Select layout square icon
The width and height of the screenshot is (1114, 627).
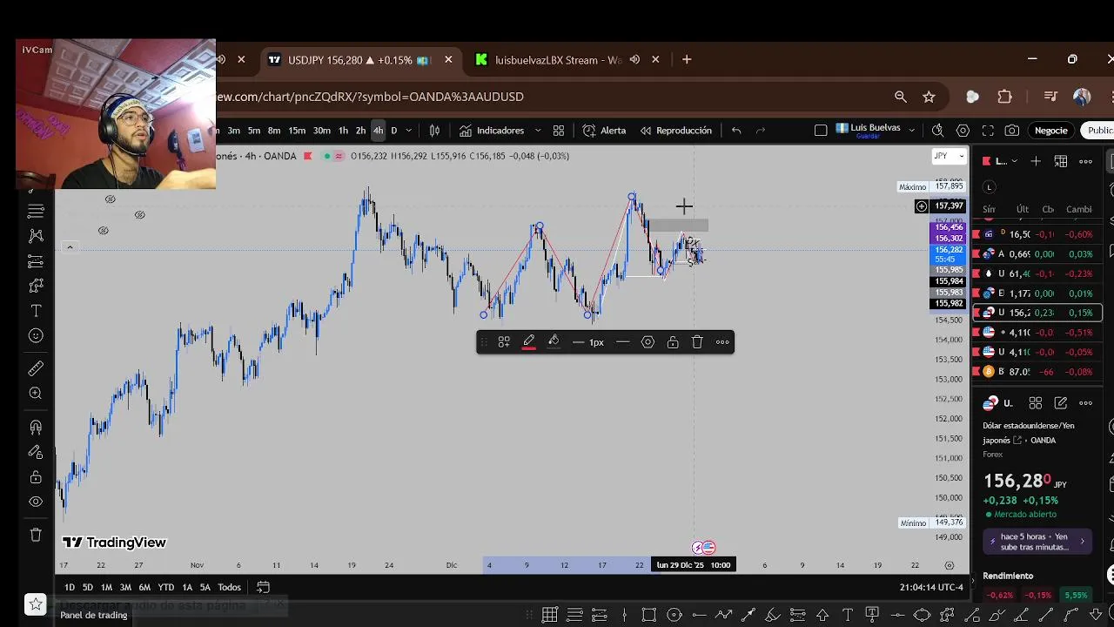tap(821, 131)
